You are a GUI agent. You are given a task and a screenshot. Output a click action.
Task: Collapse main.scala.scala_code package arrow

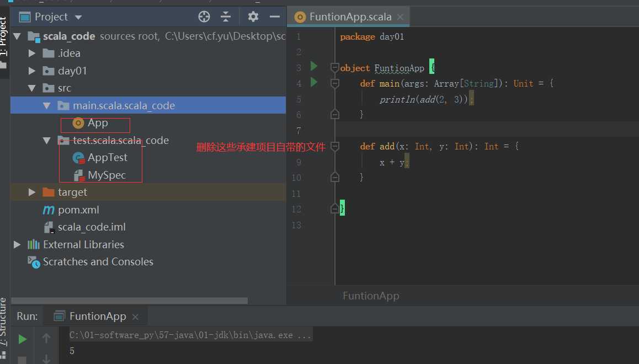click(47, 105)
